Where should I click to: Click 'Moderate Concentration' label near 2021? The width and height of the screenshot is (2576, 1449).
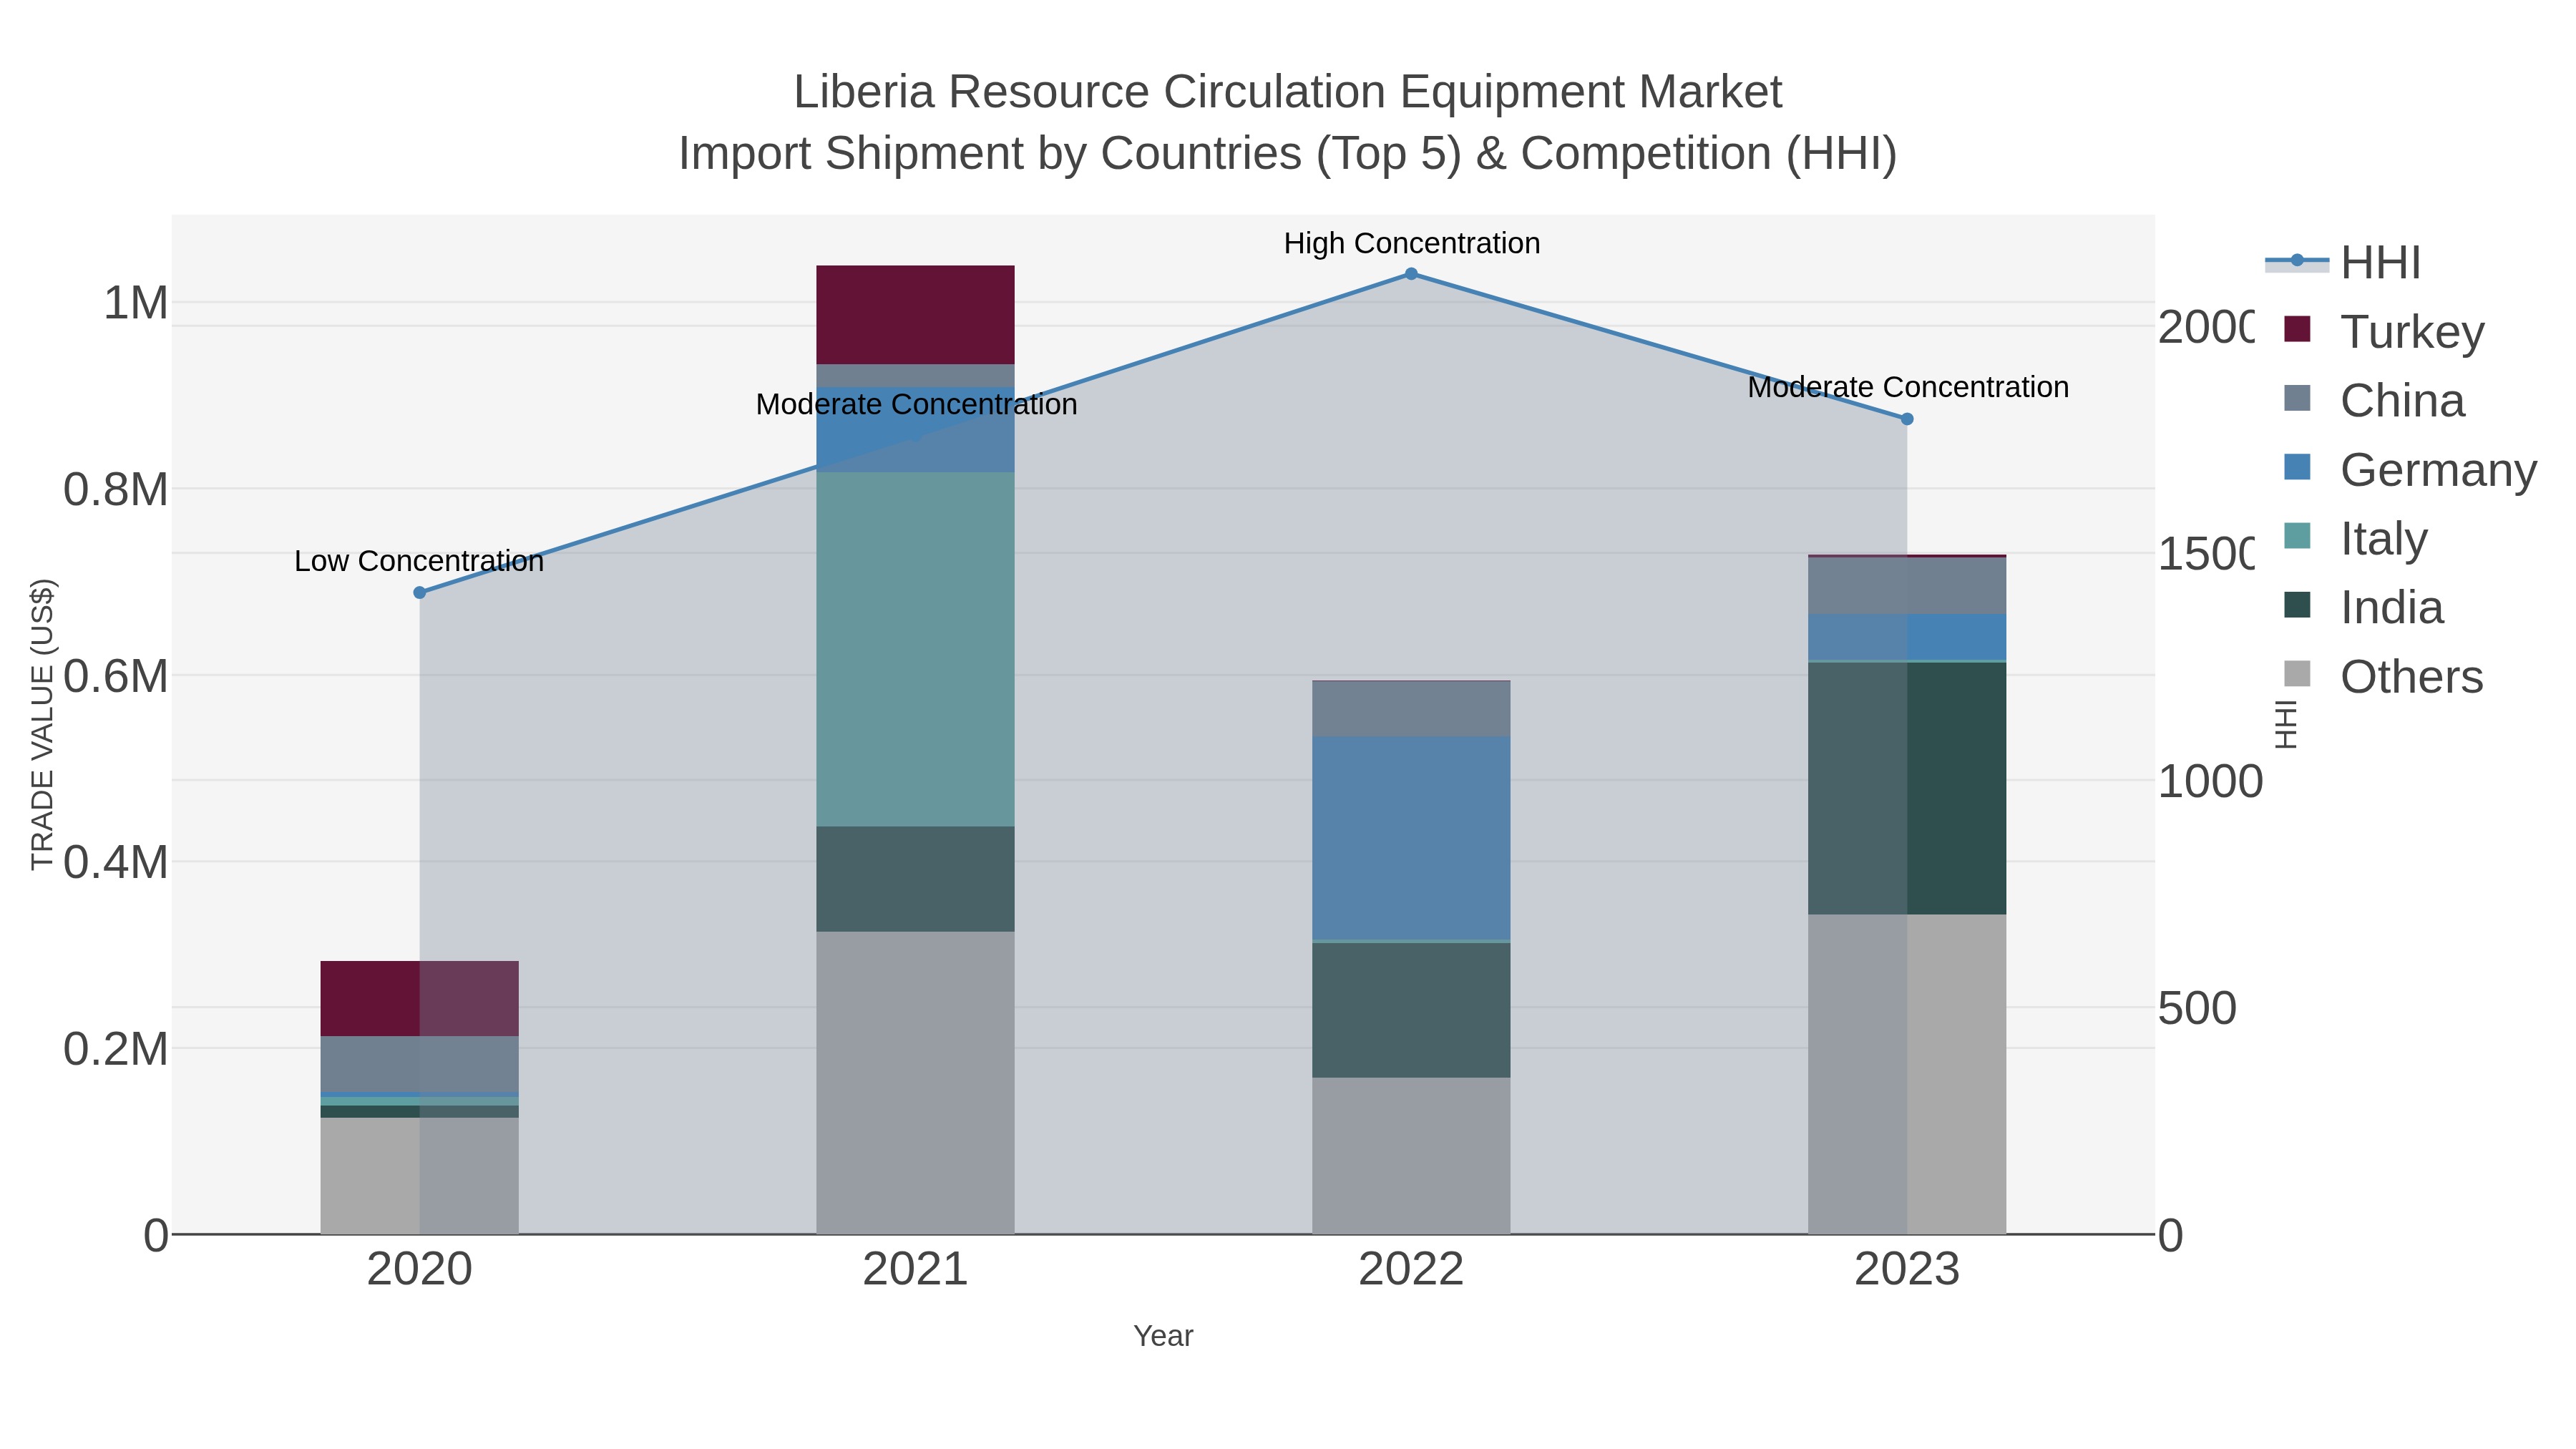(x=916, y=404)
